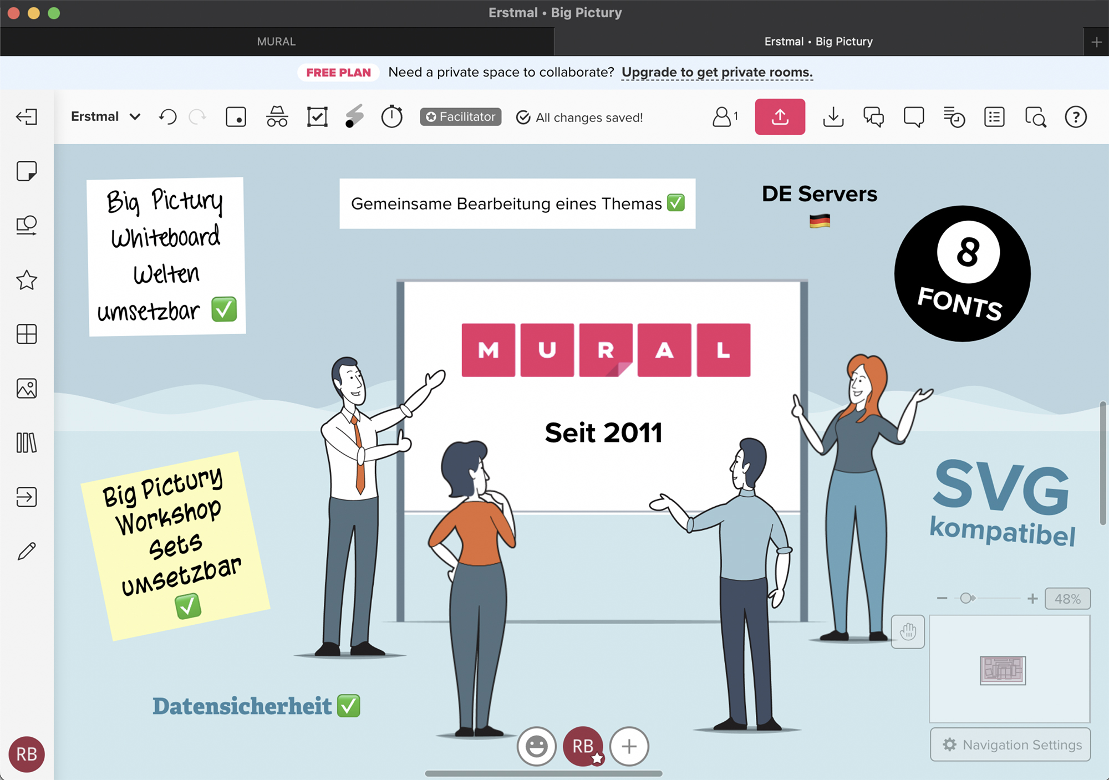Click the private mode incognito icon
Viewport: 1109px width, 780px height.
point(277,117)
